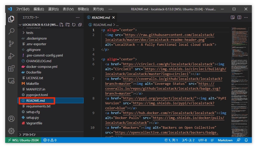Click the VS Code logo icon
257x148 pixels.
pos(10,9)
